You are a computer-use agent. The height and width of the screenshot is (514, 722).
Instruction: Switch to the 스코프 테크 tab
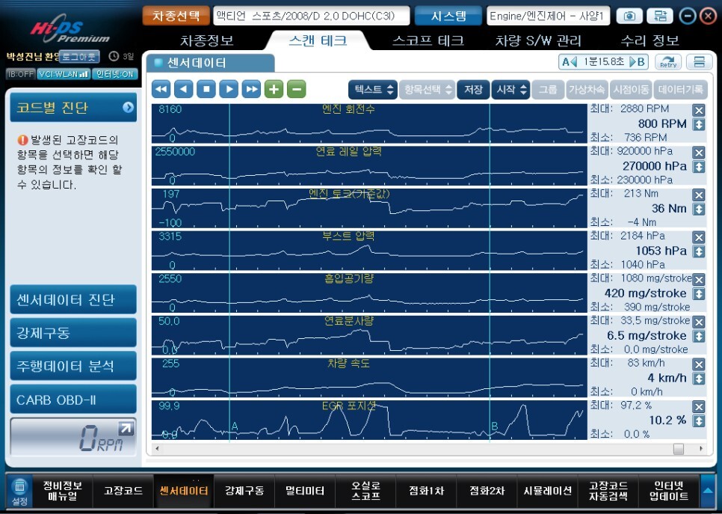(428, 40)
